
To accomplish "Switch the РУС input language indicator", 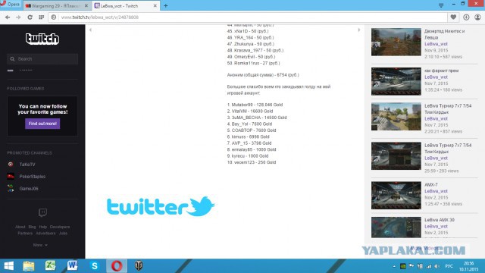I will [x=449, y=266].
